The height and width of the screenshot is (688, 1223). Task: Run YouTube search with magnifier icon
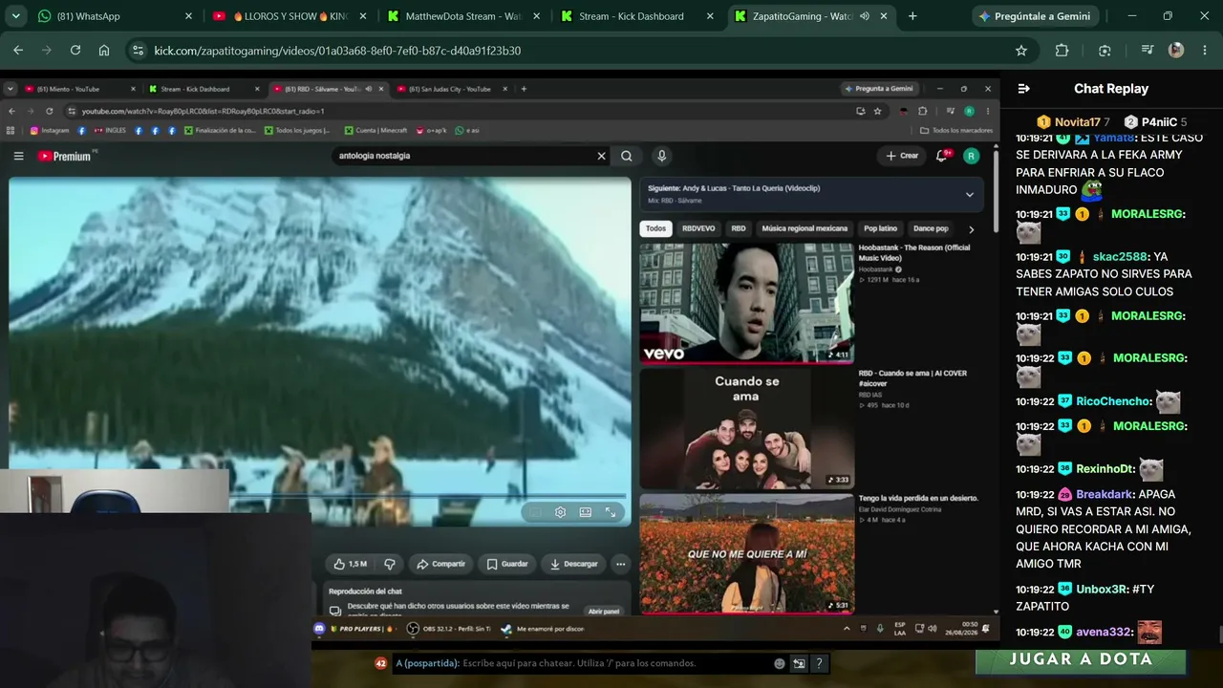pyautogui.click(x=627, y=156)
